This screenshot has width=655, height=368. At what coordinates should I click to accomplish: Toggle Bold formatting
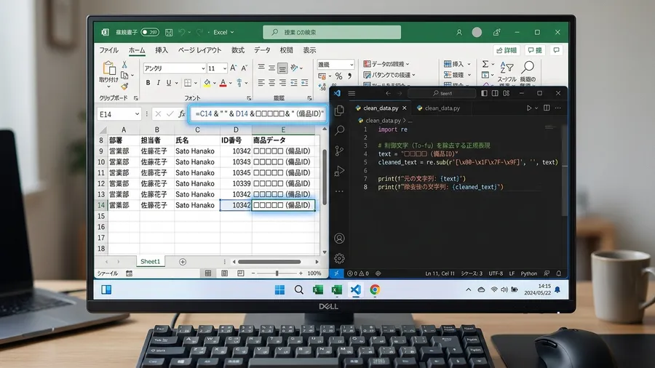(x=148, y=83)
